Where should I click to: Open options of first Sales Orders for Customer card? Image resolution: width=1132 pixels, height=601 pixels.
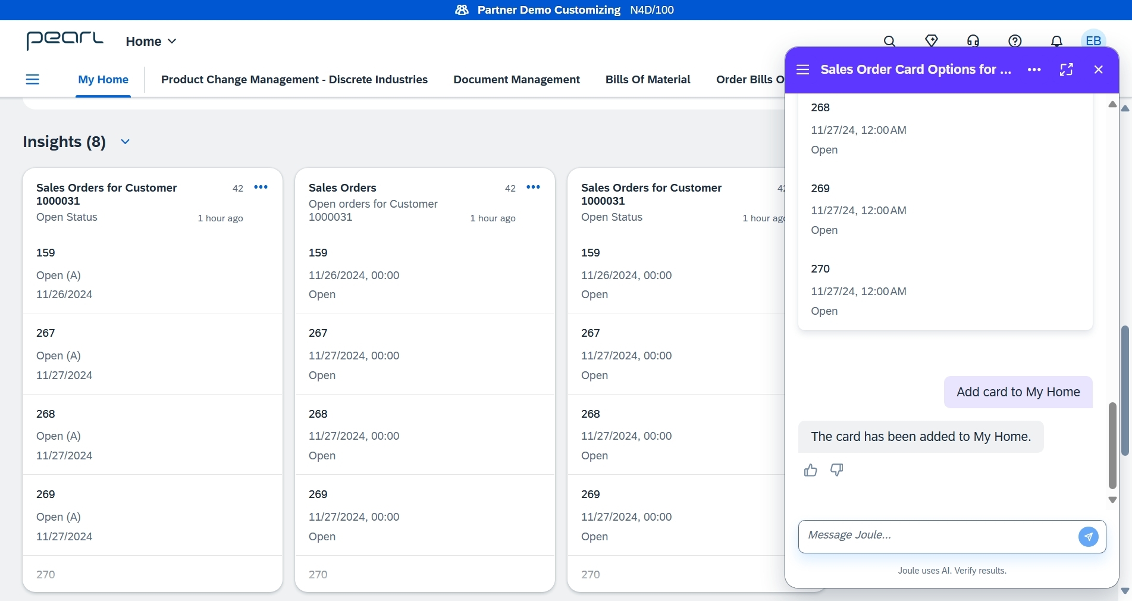(x=261, y=187)
